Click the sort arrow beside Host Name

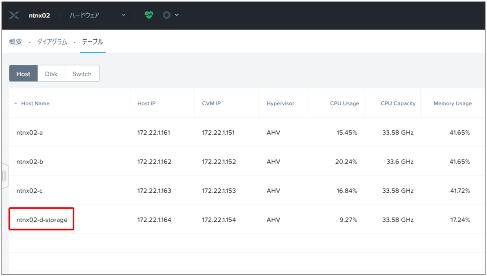16,103
